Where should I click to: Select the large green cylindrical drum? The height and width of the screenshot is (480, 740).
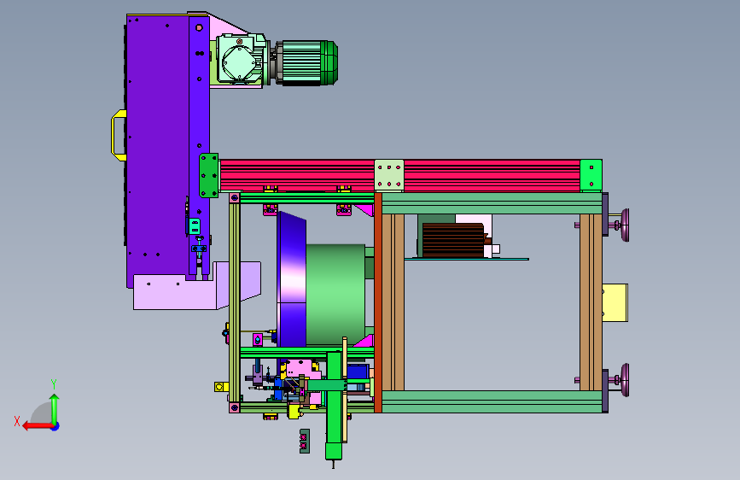coord(335,295)
